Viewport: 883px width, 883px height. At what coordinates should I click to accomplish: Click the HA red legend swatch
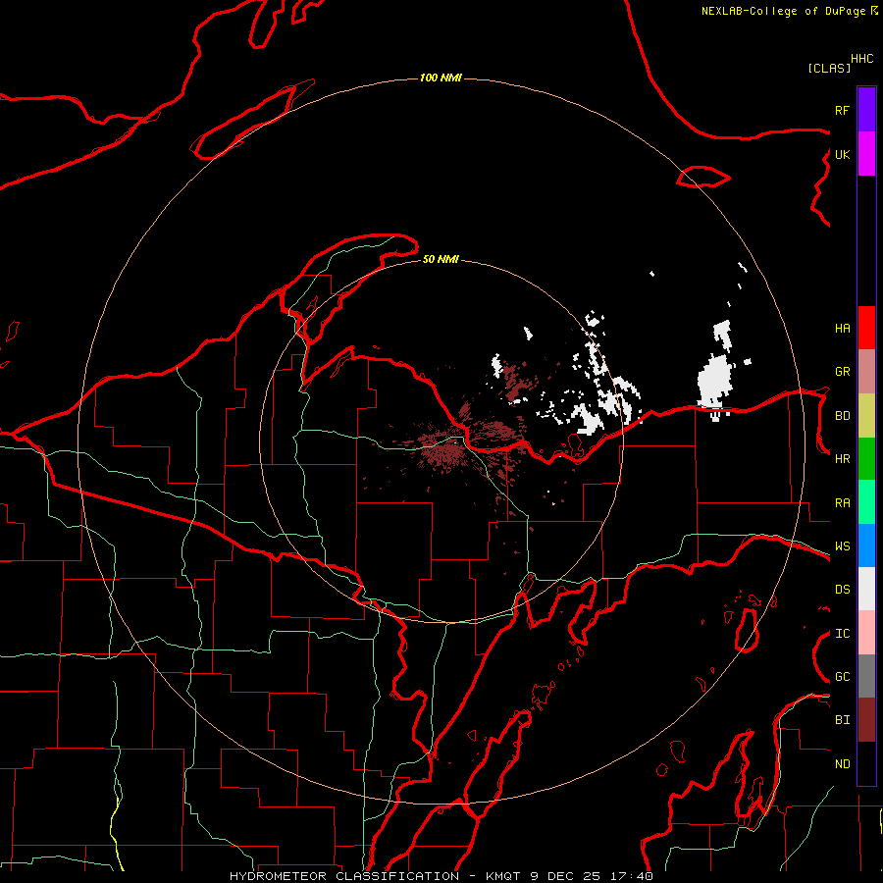click(x=866, y=328)
